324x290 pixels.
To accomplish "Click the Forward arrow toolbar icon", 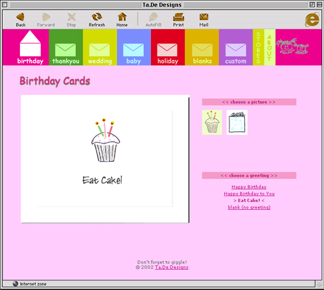I will tap(46, 17).
